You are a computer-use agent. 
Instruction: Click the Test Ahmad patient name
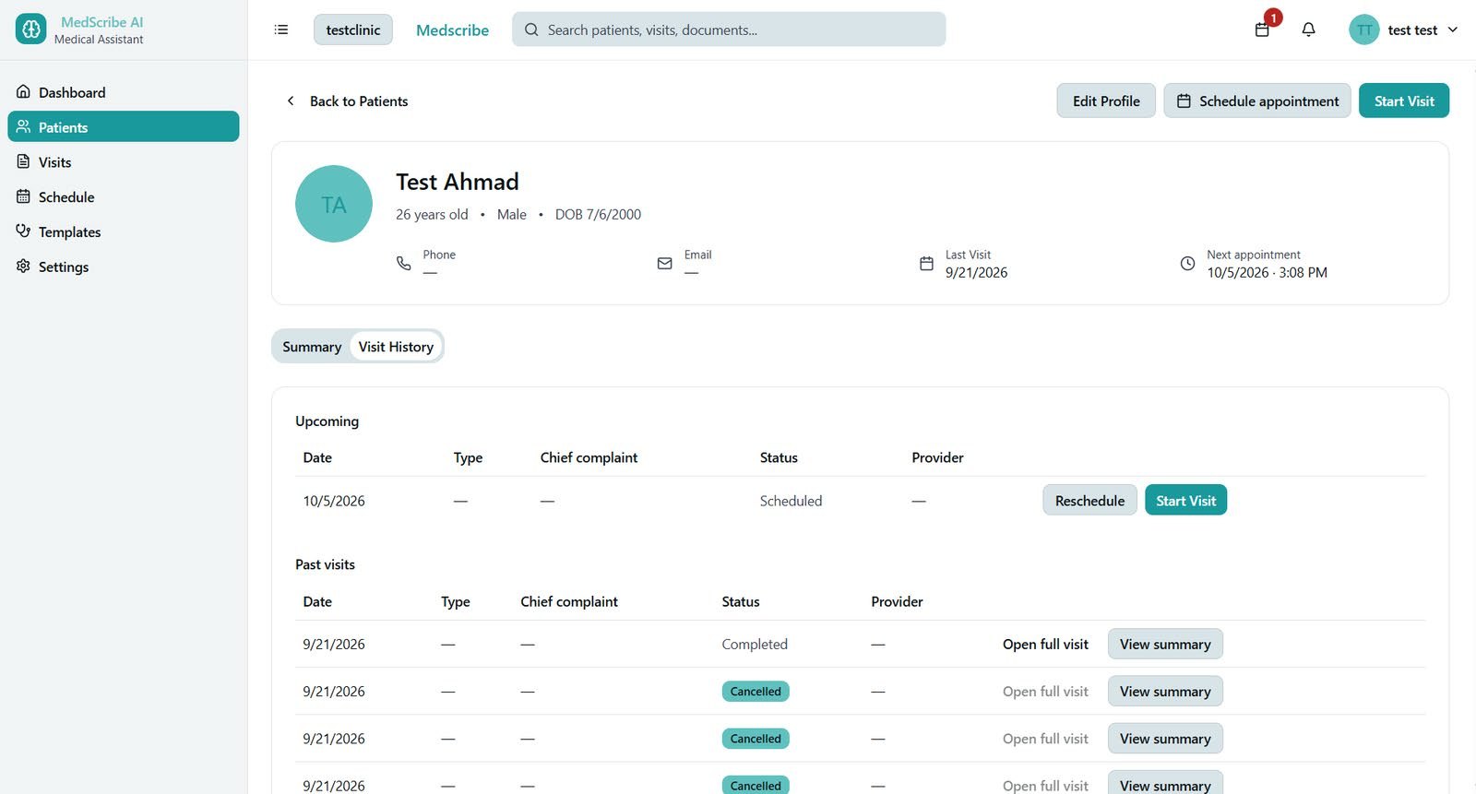click(458, 182)
